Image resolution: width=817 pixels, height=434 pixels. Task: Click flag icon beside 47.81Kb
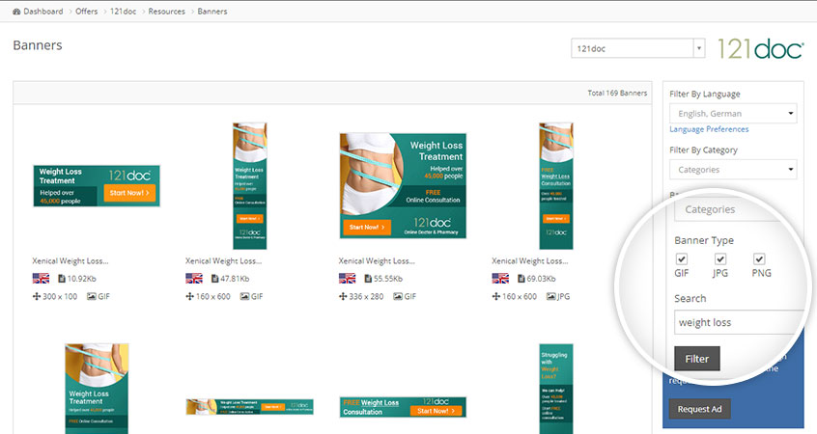(194, 279)
